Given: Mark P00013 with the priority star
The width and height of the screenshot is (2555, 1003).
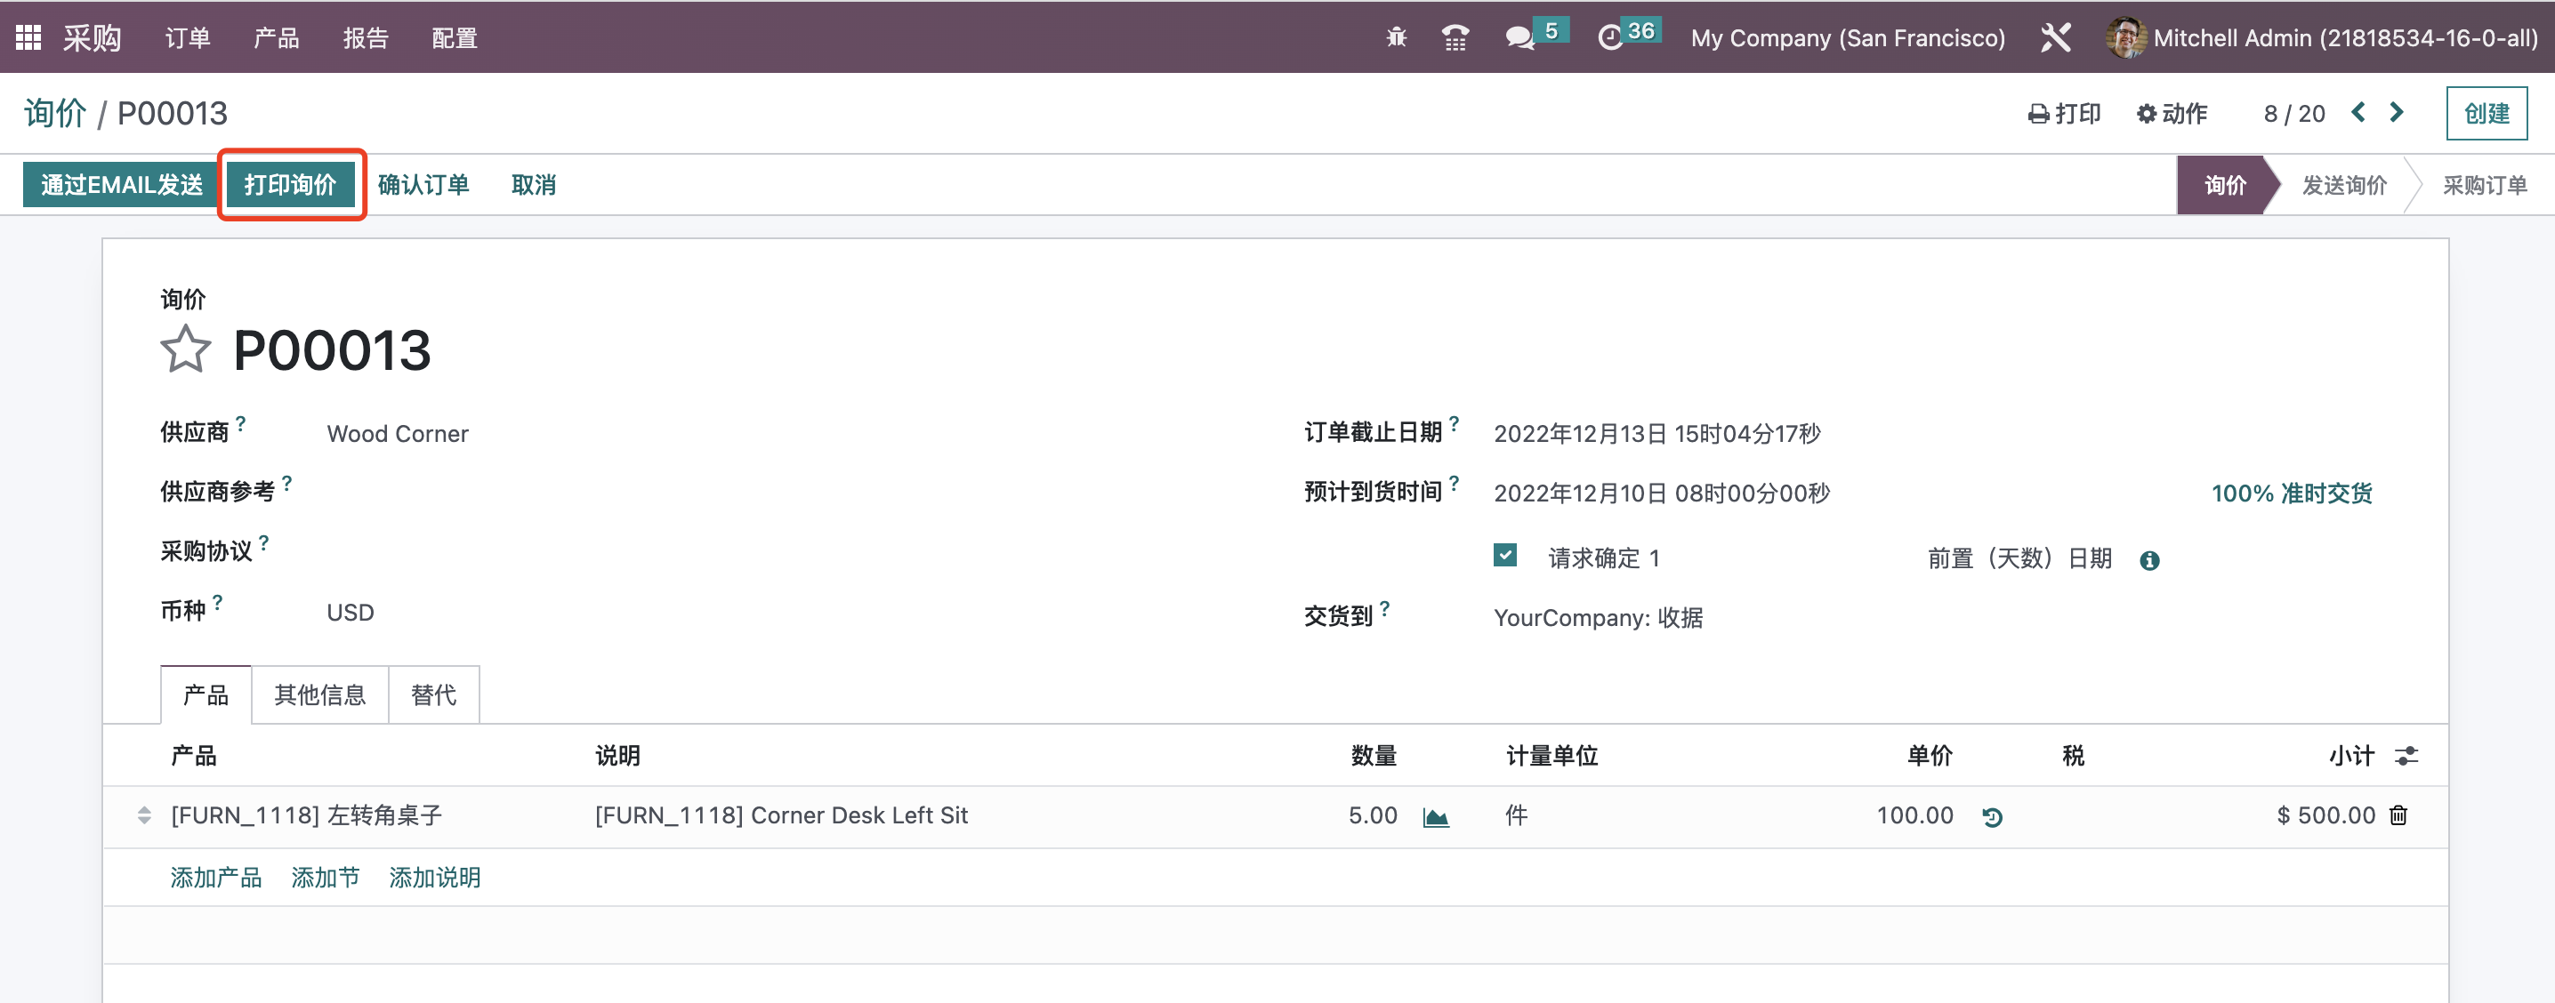Looking at the screenshot, I should [x=185, y=349].
